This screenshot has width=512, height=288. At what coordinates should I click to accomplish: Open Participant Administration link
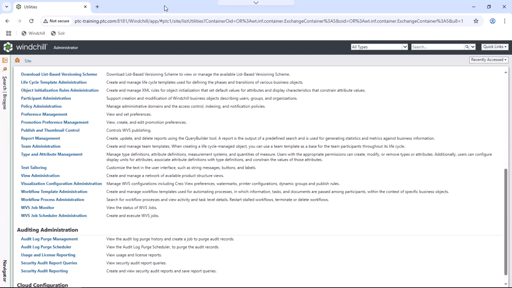pyautogui.click(x=46, y=98)
